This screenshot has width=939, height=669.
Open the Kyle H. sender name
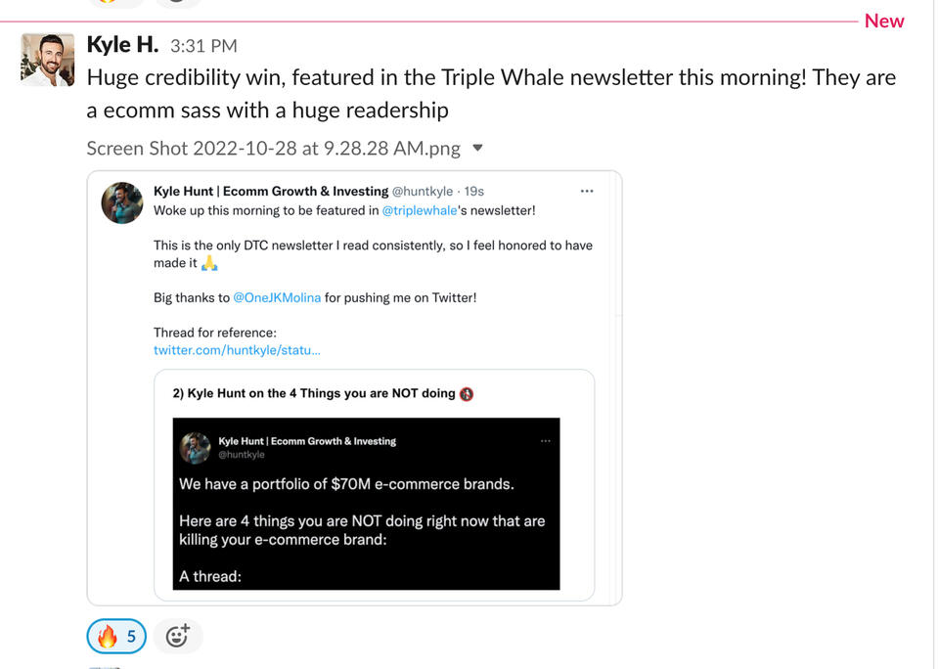(122, 44)
